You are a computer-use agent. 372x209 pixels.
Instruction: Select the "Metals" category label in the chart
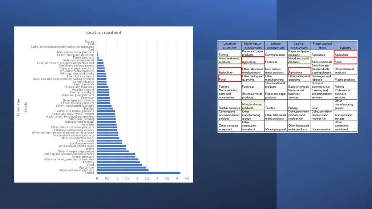pyautogui.click(x=89, y=41)
